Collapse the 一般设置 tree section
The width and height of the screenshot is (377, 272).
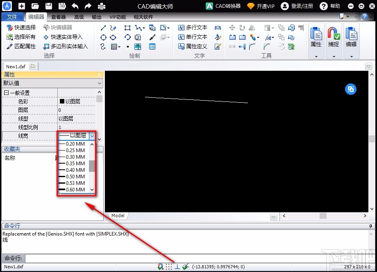pos(6,93)
